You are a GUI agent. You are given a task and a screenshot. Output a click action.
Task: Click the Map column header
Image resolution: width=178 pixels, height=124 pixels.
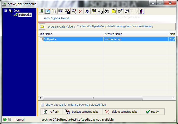click(172, 34)
